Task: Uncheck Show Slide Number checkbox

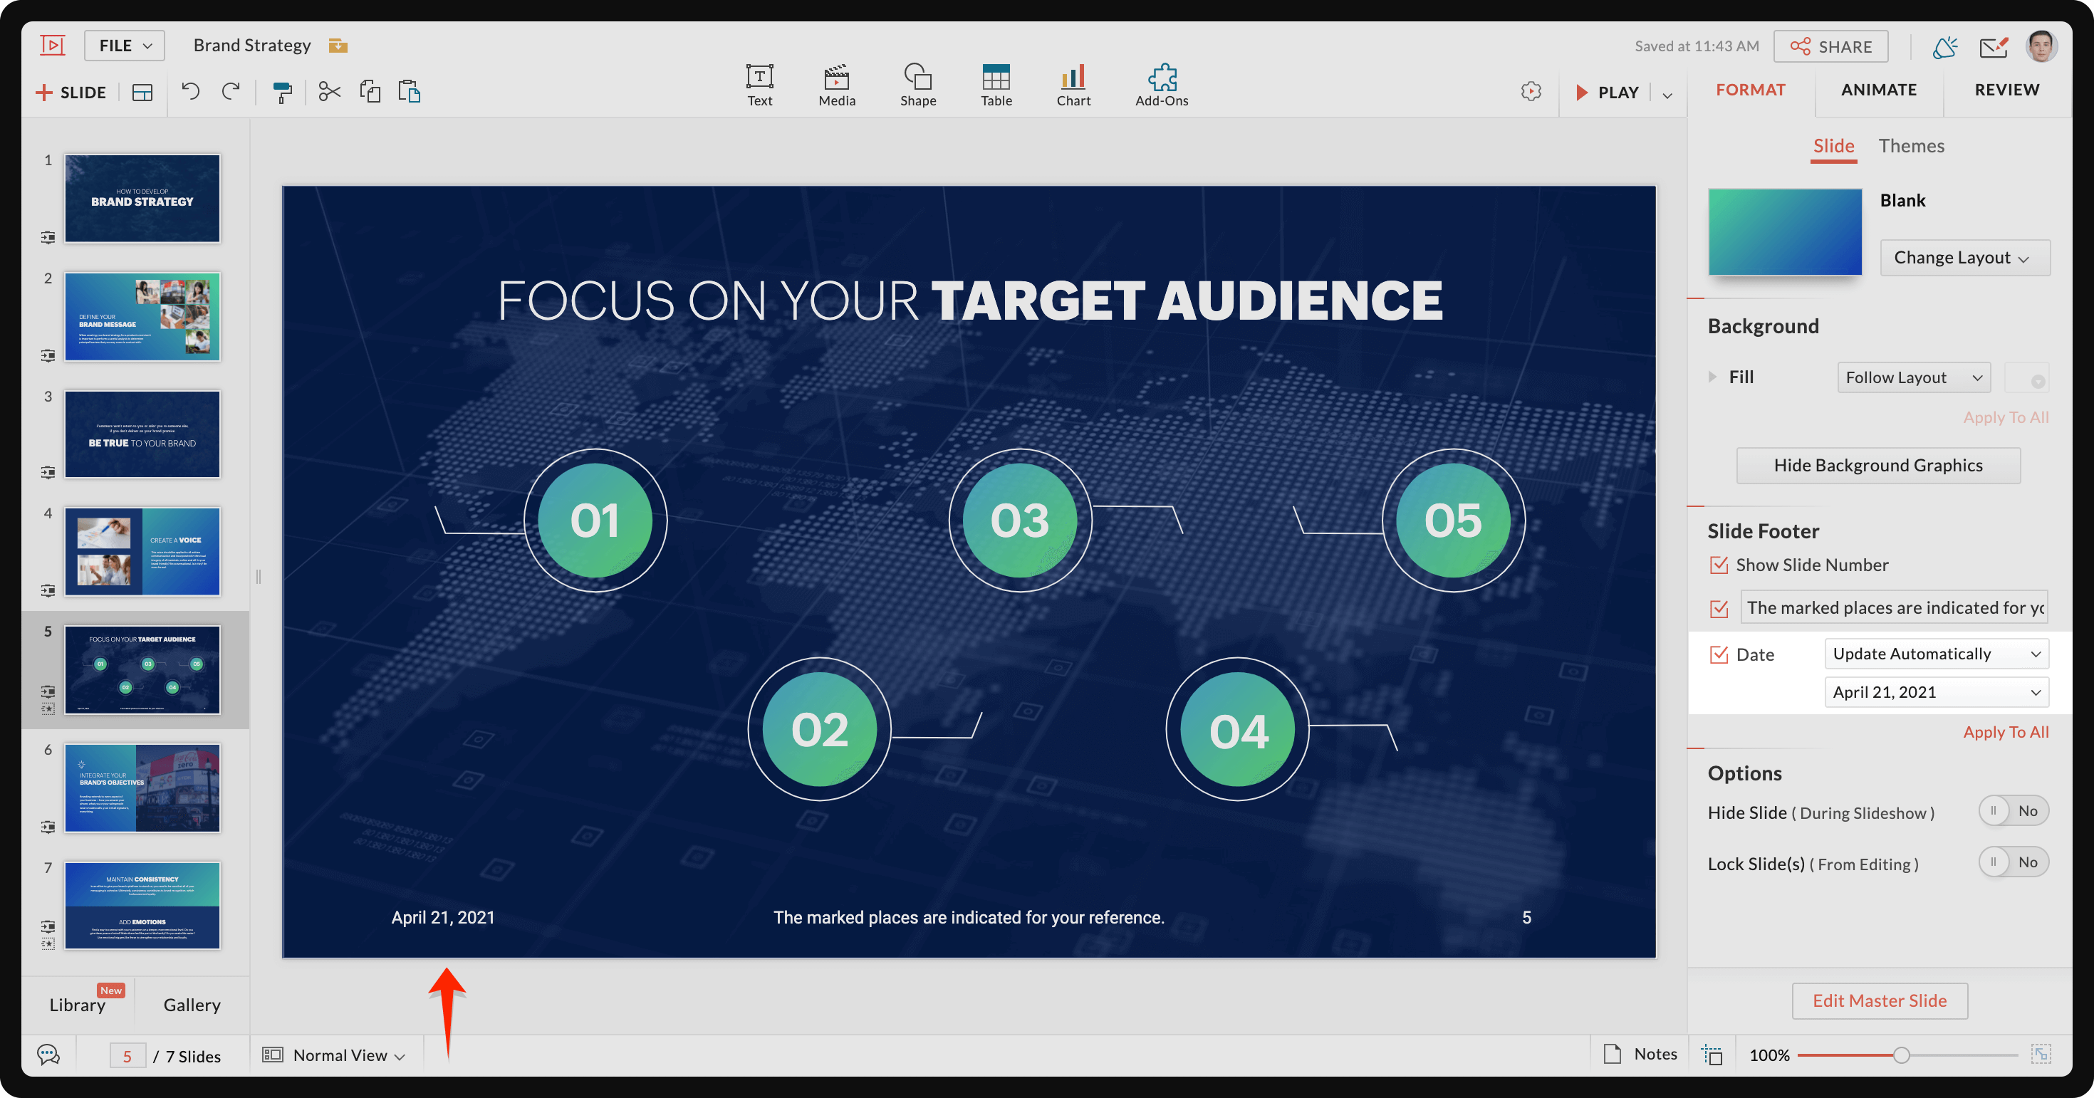Action: point(1719,565)
